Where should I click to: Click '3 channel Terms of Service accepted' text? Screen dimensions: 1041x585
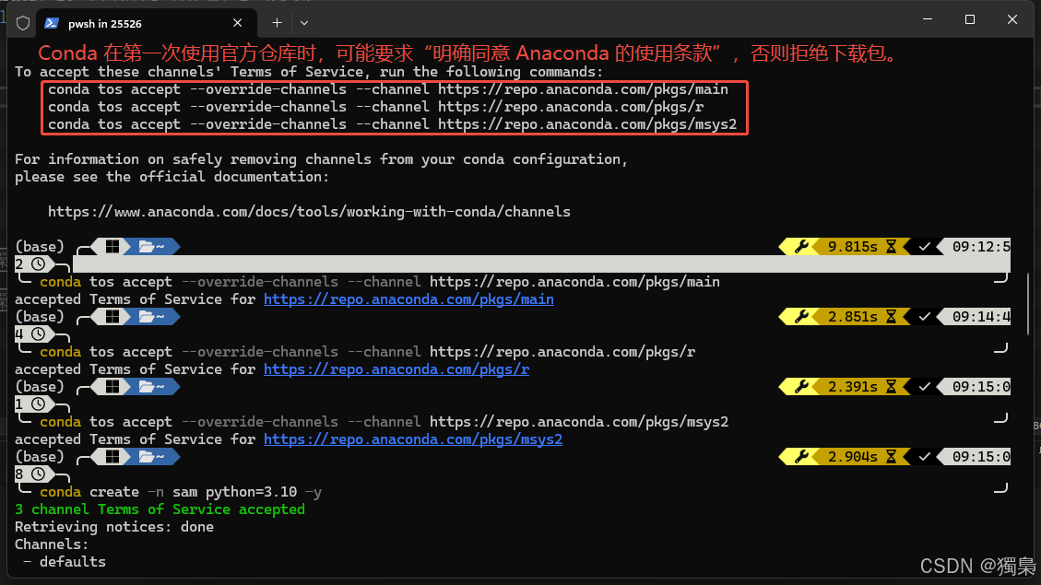click(160, 509)
